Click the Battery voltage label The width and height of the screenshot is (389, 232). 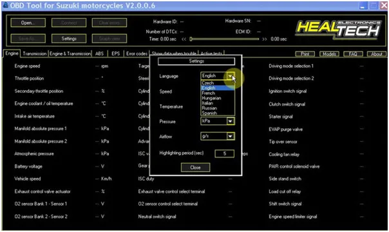click(x=28, y=166)
